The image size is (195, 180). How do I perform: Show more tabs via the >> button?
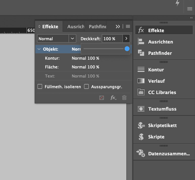pos(118,26)
